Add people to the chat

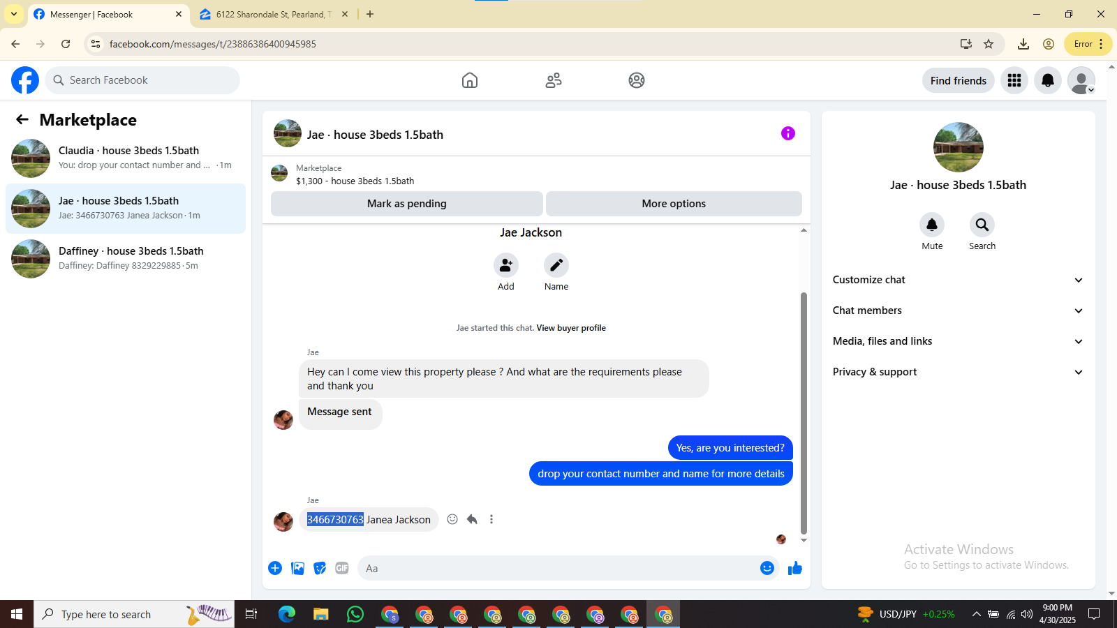coord(506,265)
